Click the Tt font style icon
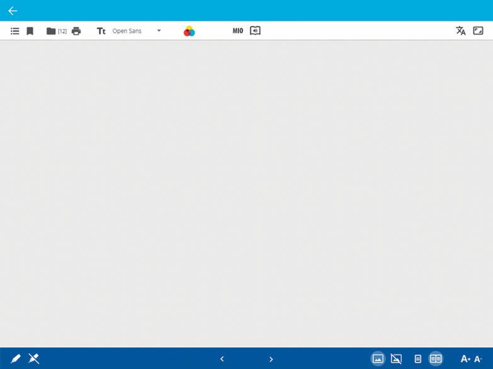Viewport: 493px width, 369px height. (101, 31)
